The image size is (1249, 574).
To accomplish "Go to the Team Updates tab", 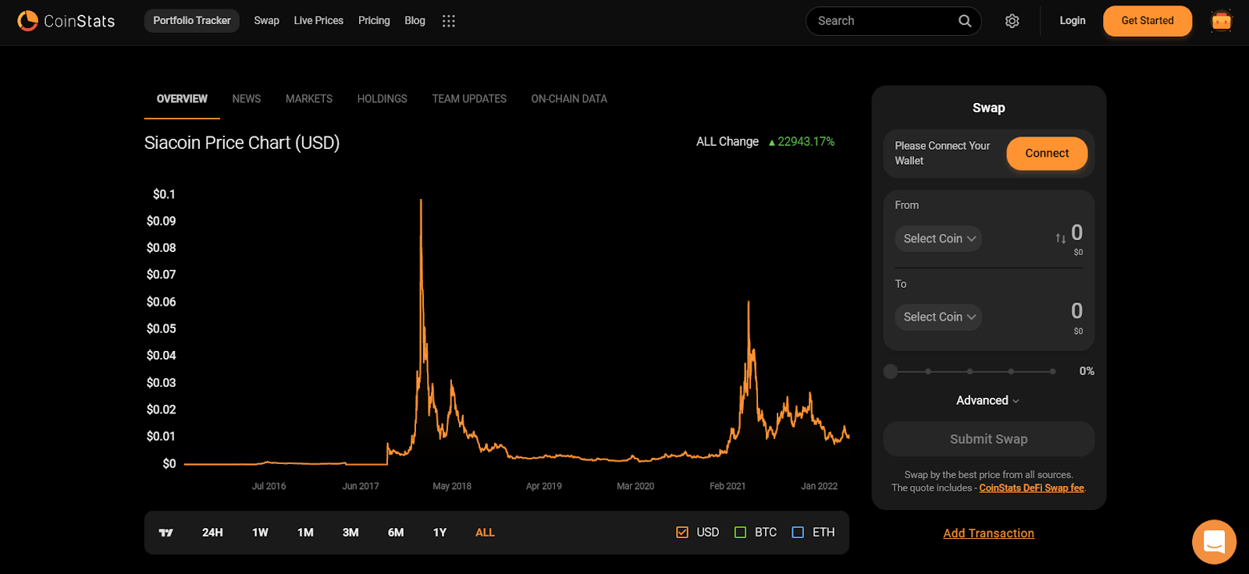I will point(469,99).
